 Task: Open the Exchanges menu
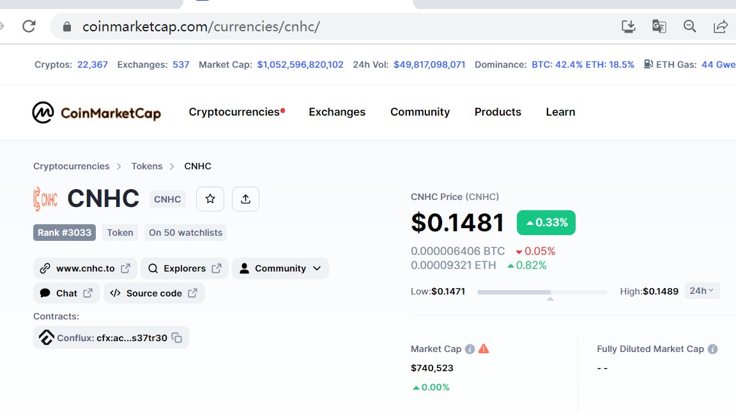click(337, 112)
